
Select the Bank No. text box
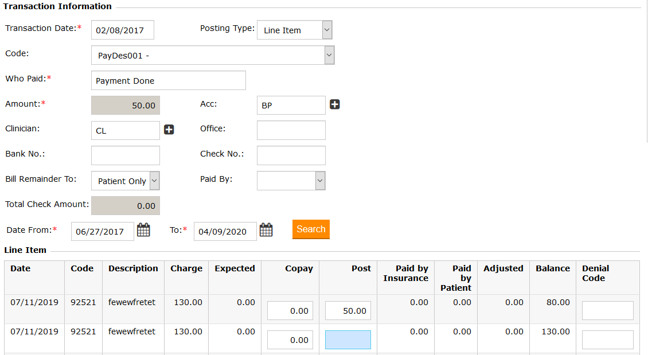[x=125, y=155]
